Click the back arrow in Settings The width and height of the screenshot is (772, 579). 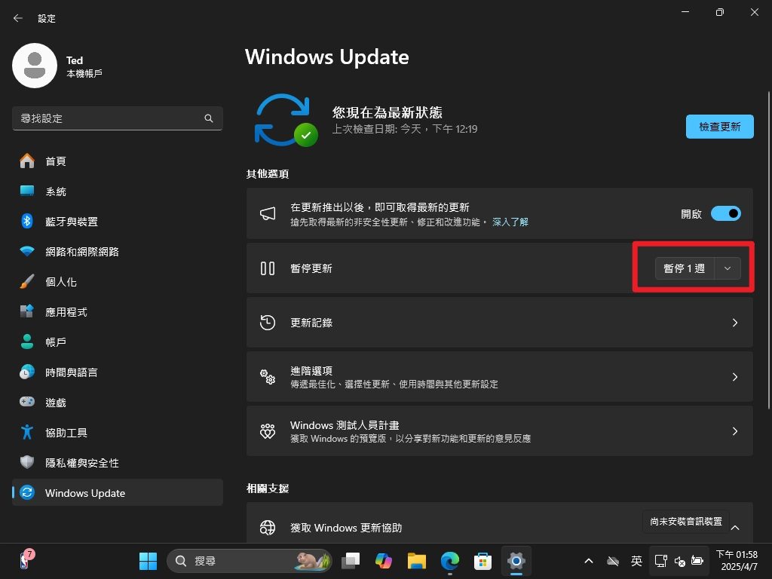17,17
